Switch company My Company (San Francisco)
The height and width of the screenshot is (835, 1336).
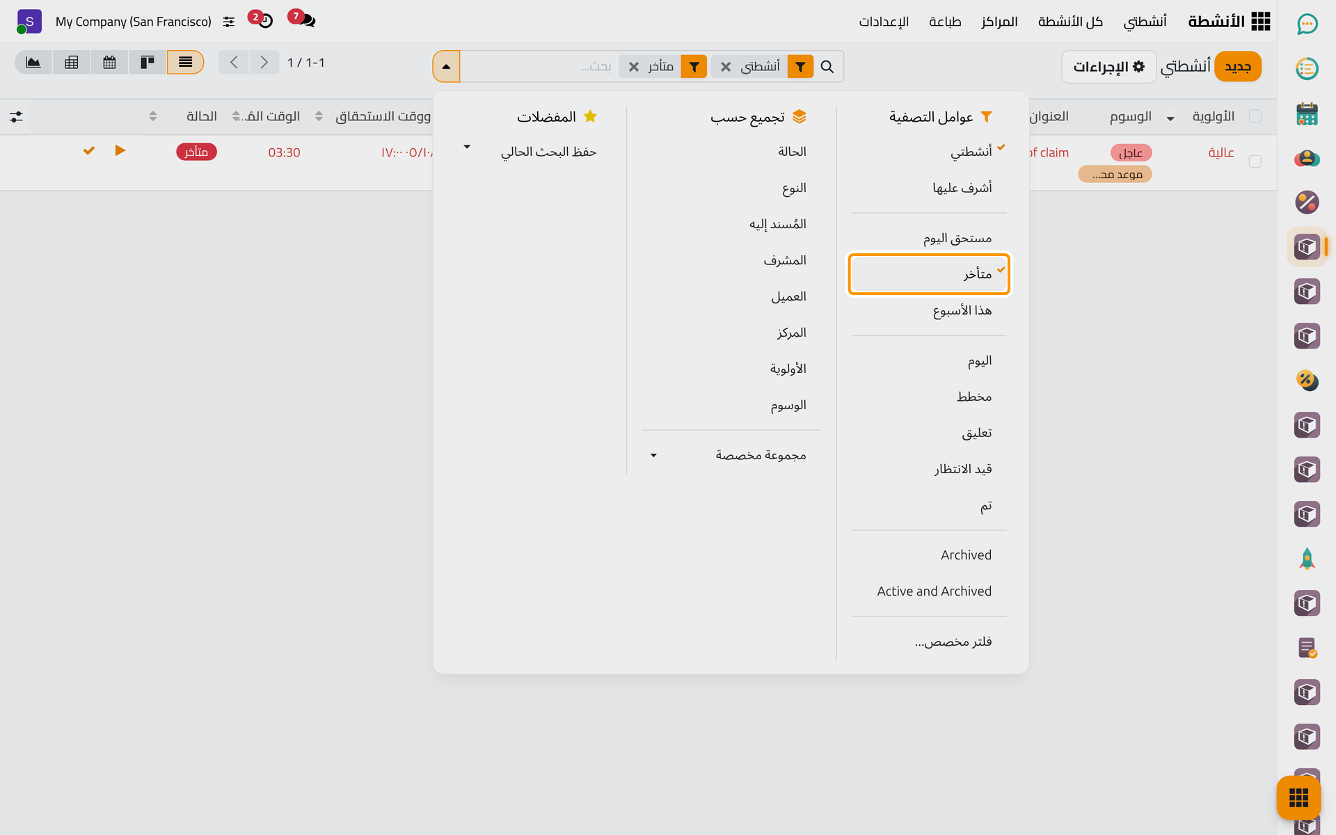coord(133,22)
